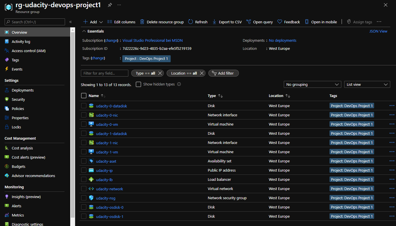Select the udacity-0-datadisk row checkbox

[x=84, y=106]
